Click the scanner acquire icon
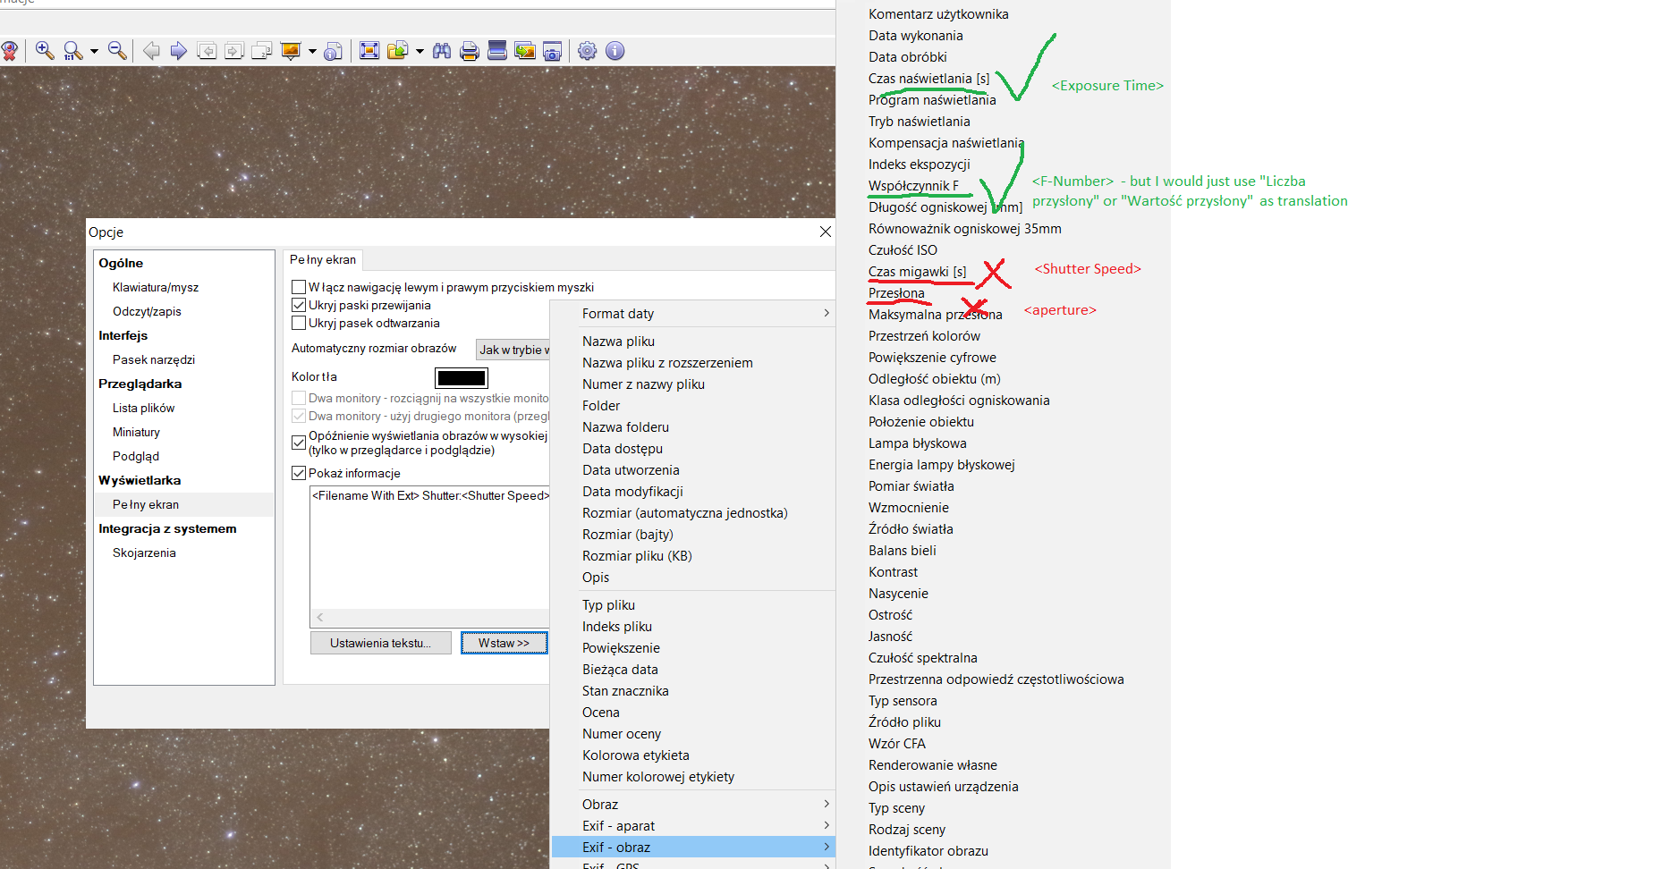 coord(497,51)
